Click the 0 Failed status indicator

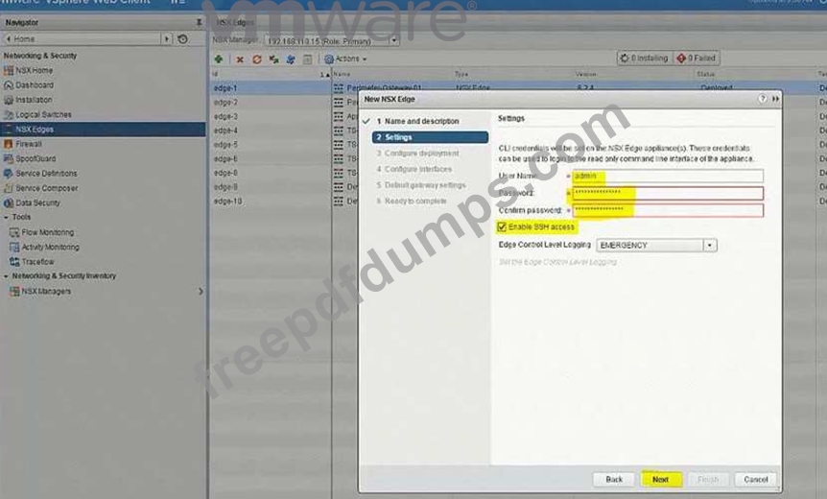[697, 58]
